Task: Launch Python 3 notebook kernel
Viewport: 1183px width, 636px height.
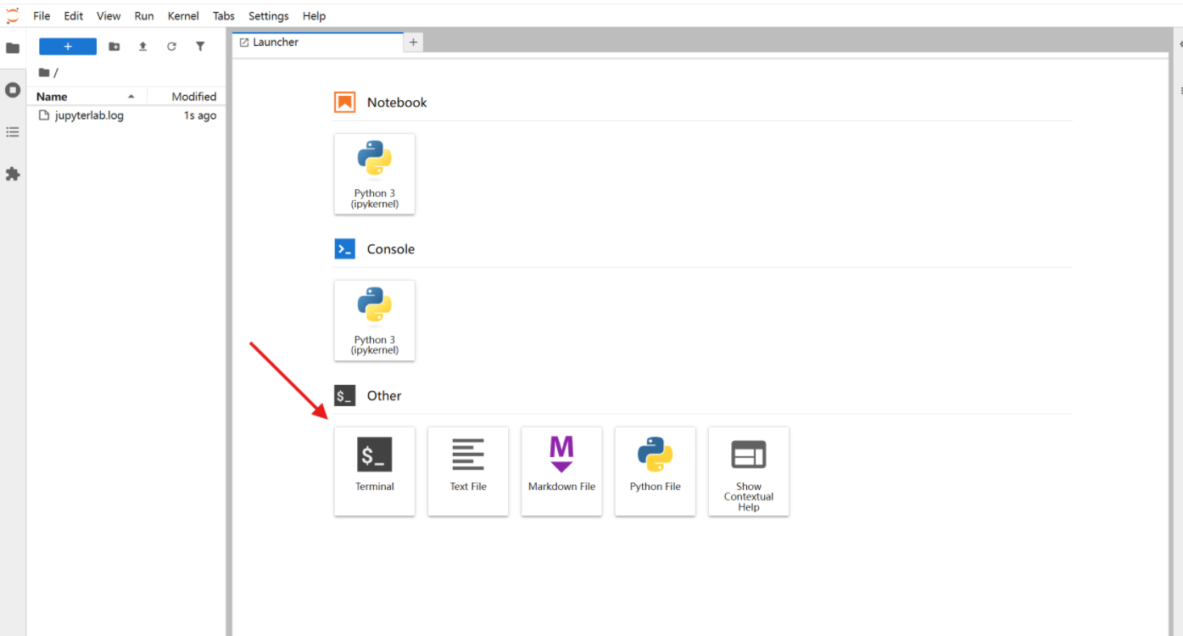Action: (374, 174)
